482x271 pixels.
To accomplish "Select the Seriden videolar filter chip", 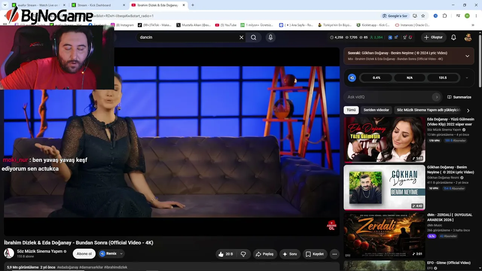I will pyautogui.click(x=376, y=110).
